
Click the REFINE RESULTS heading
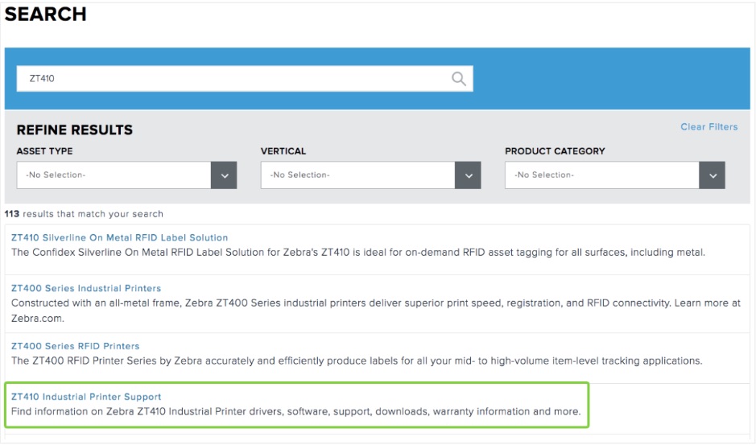(x=75, y=130)
